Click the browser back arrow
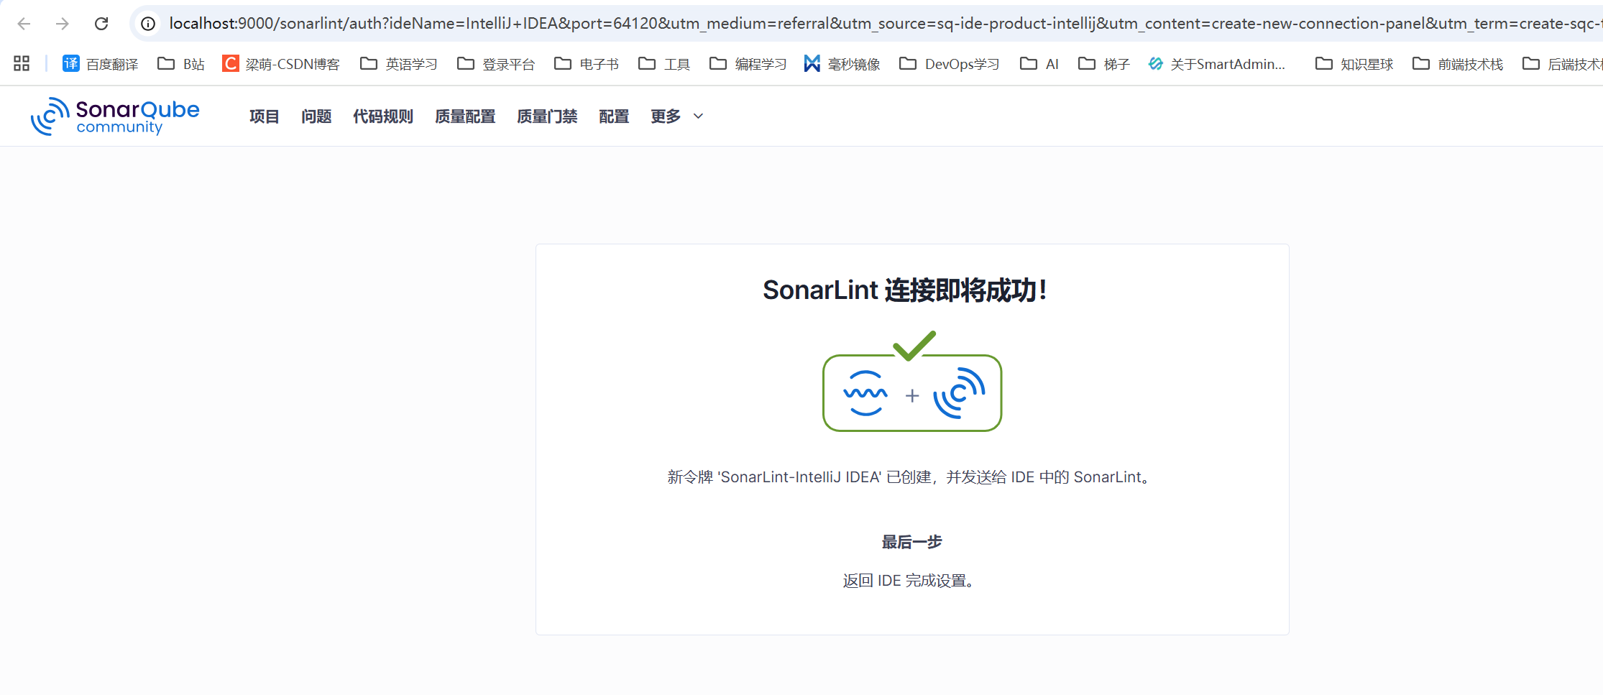The width and height of the screenshot is (1603, 695). tap(24, 24)
